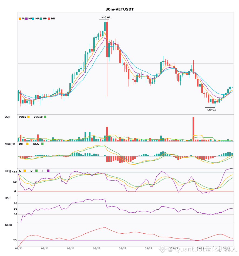Click the KDJ 0 axis value
Image resolution: width=239 pixels, height=256 pixels.
coord(15,191)
